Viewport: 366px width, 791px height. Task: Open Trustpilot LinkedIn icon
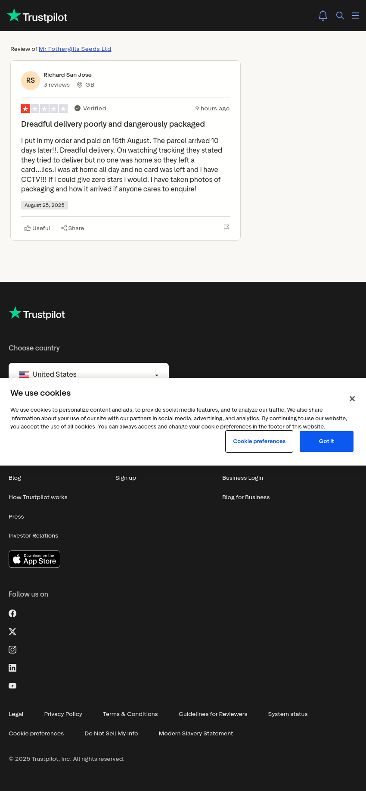(x=12, y=668)
